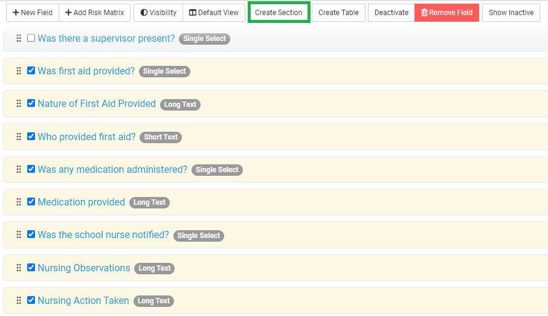548x316 pixels.
Task: Click Long Text badge beside Nursing Action Taken
Action: pyautogui.click(x=154, y=301)
